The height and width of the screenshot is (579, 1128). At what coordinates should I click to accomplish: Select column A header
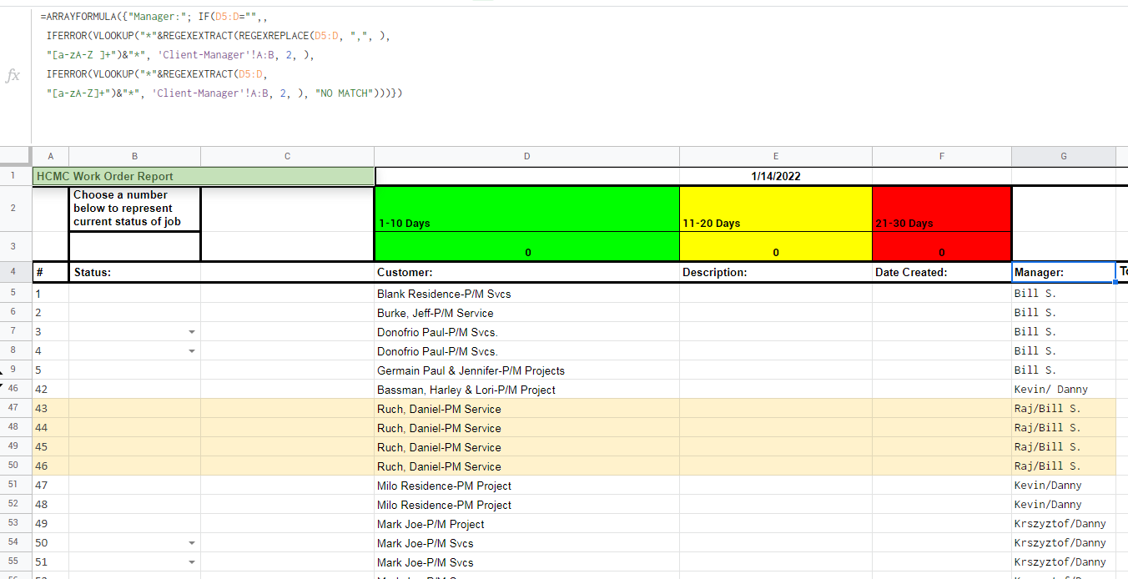point(51,156)
